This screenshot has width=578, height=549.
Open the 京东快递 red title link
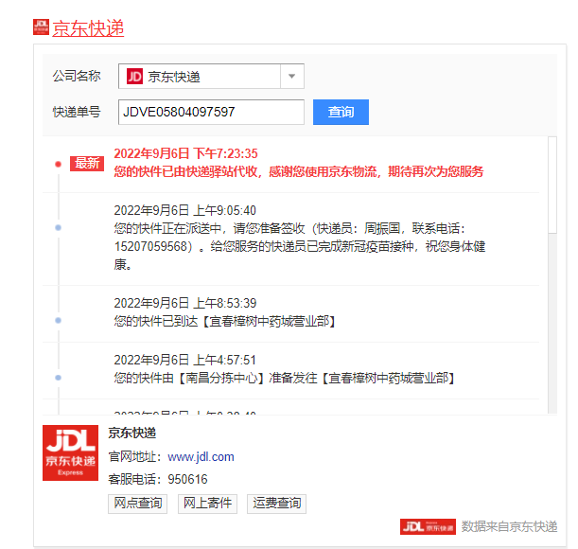point(88,28)
